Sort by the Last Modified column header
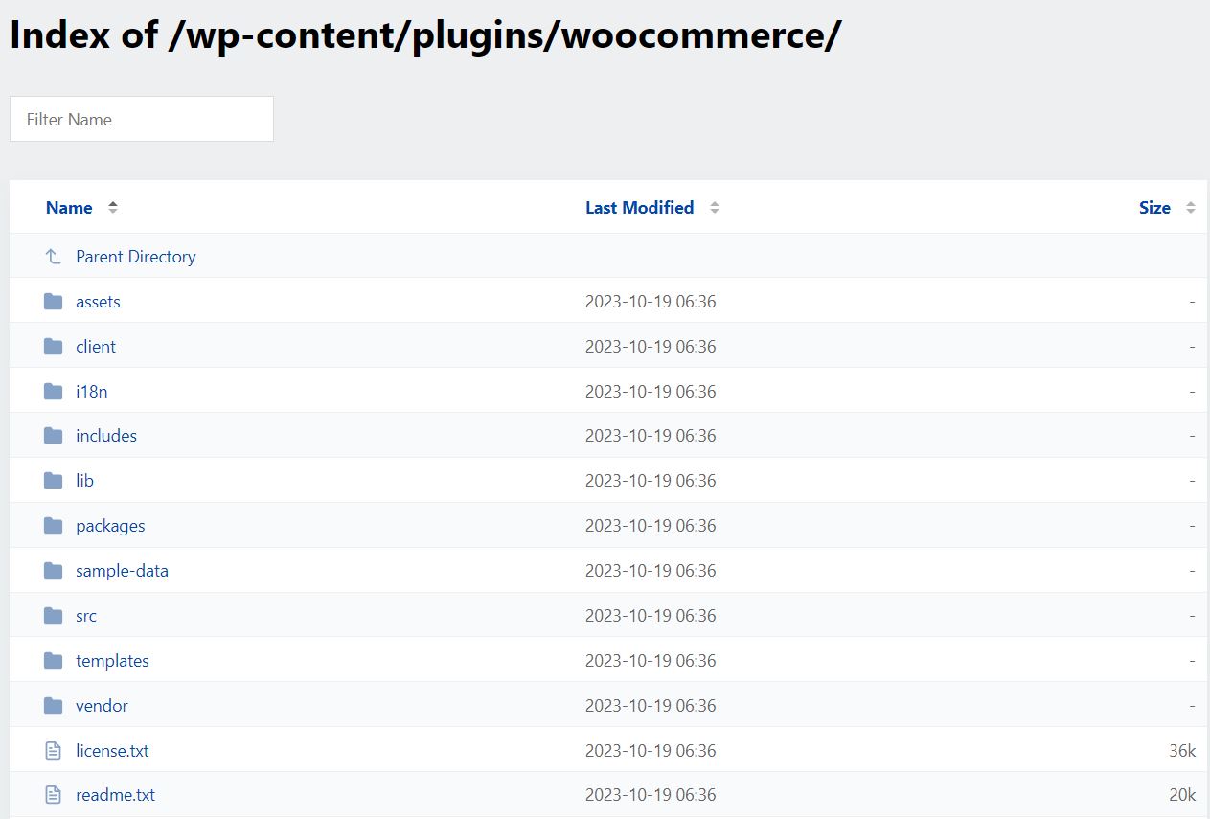 coord(640,208)
